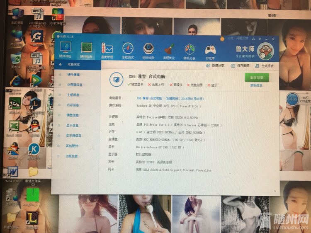Click the 微博分享 Weibo share button

point(215,66)
